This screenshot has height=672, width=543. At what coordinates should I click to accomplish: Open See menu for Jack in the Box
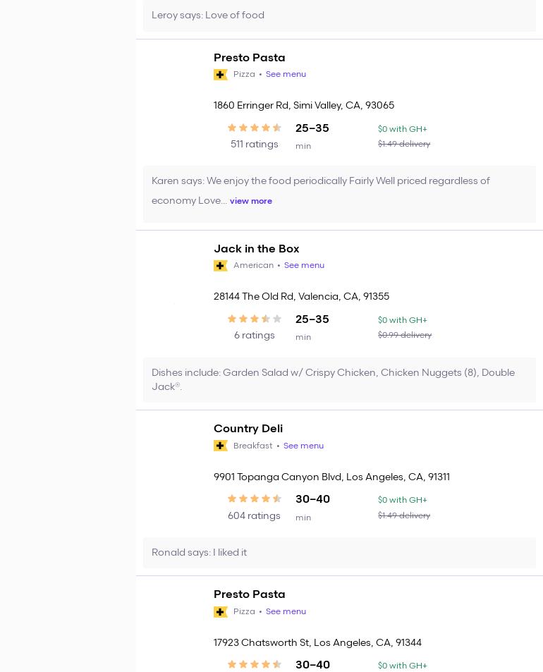304,266
